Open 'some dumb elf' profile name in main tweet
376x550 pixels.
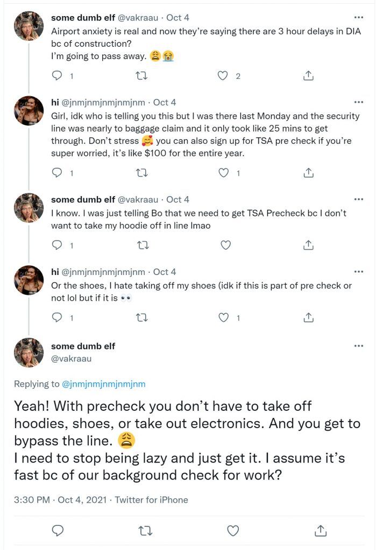click(x=83, y=346)
